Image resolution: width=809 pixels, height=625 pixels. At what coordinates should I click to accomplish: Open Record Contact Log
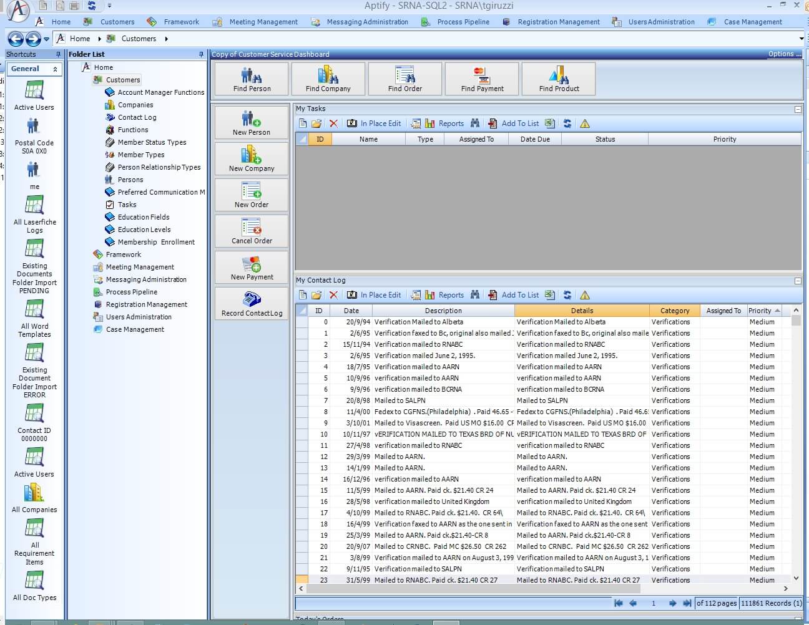pos(252,303)
